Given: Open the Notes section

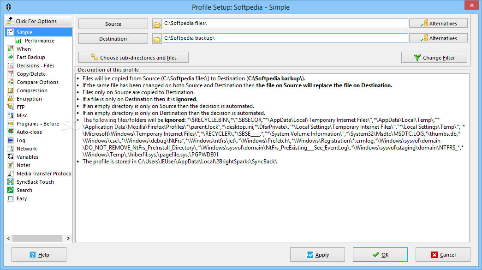Looking at the screenshot, I should pos(24,165).
